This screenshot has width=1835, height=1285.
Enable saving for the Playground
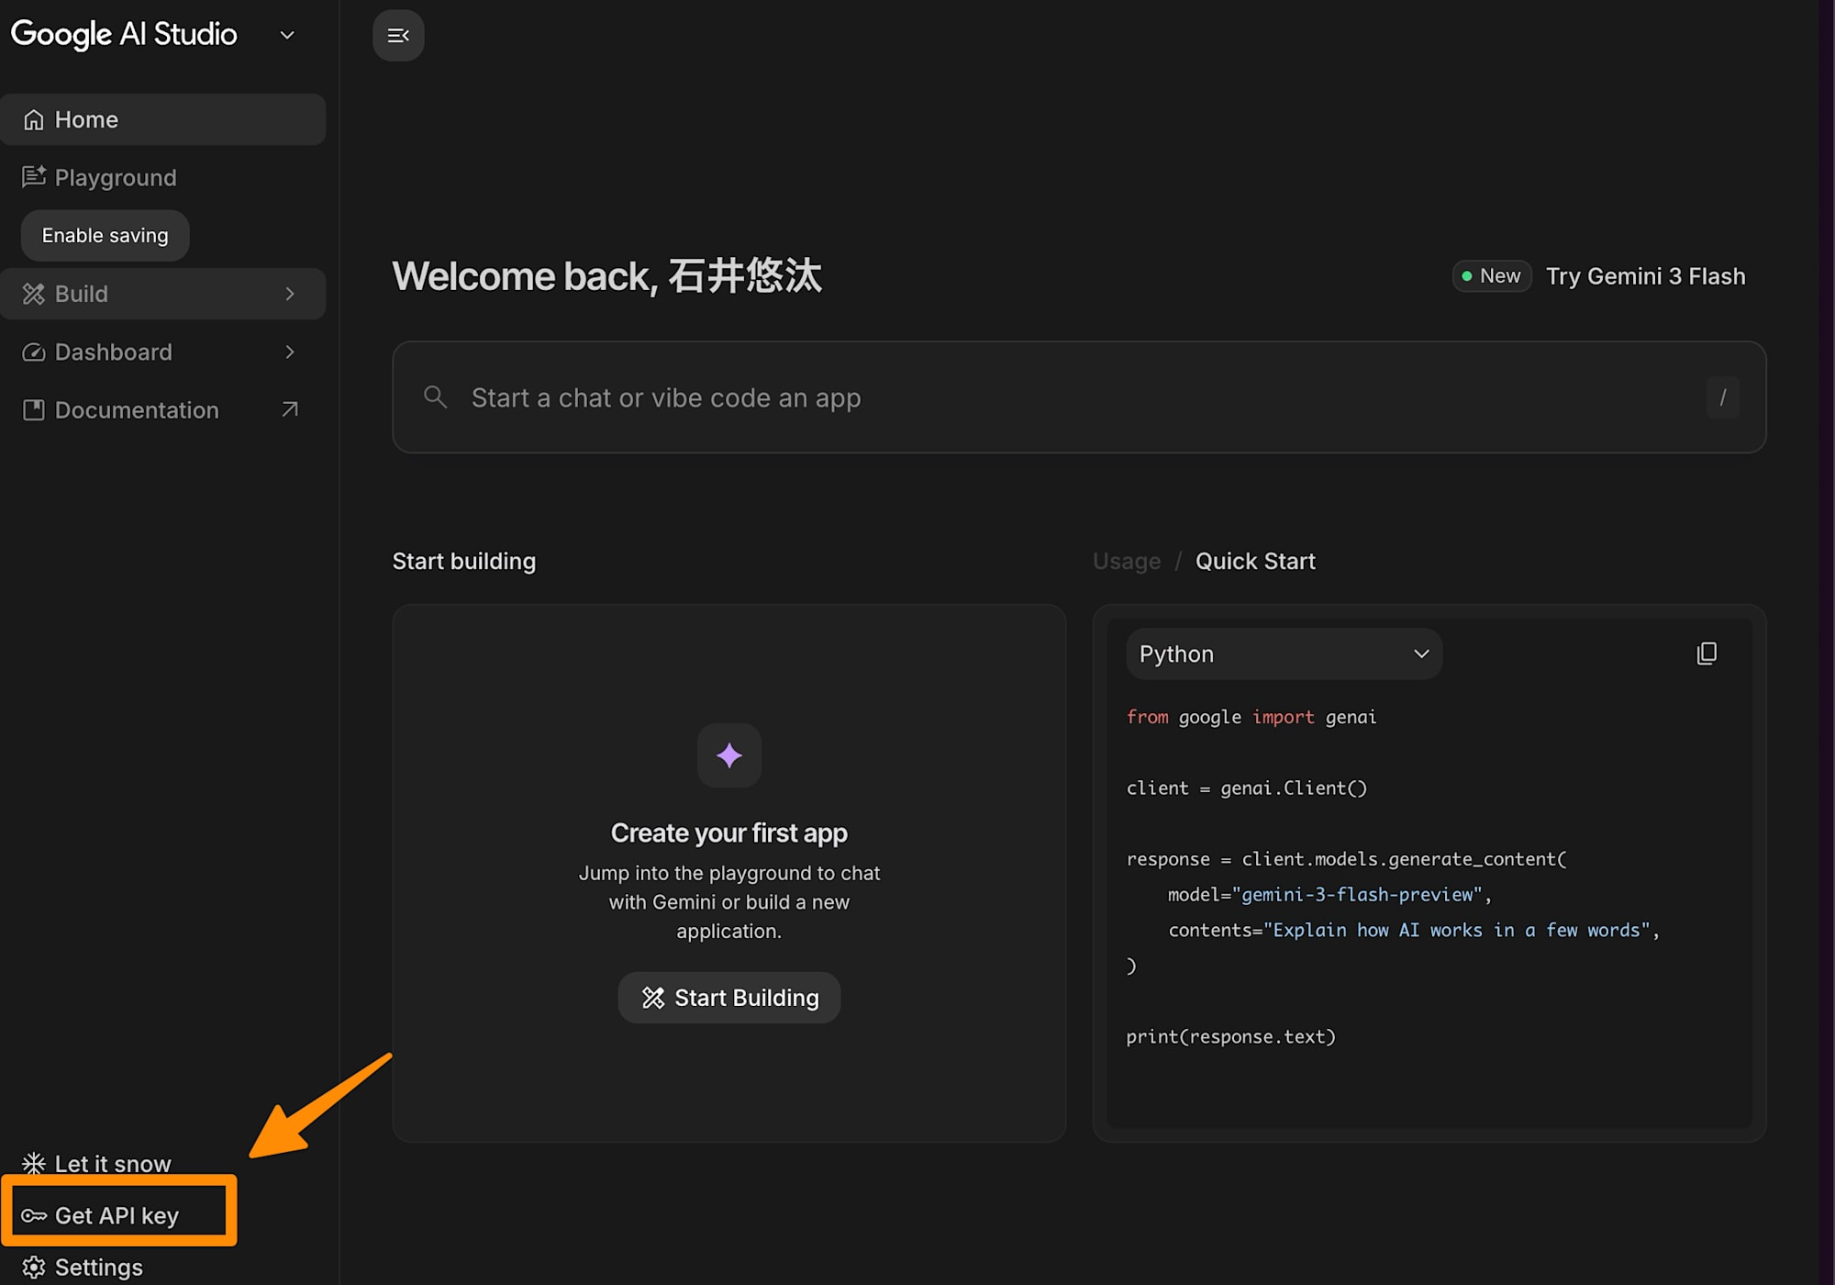coord(106,236)
